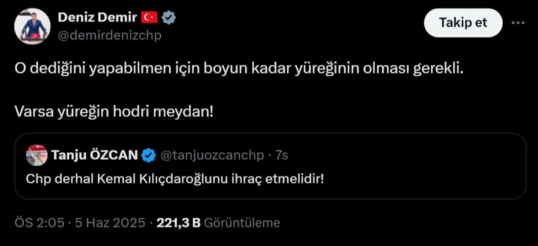Click the 'Görüntüleme' views label
The width and height of the screenshot is (538, 246).
pyautogui.click(x=242, y=223)
